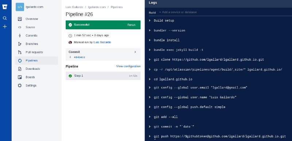292x141 pixels.
Task: Click the green success checkmark icon in banner
Action: click(x=70, y=25)
